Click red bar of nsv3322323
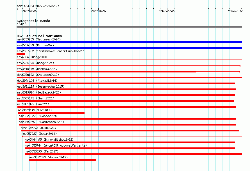The width and height of the screenshot is (250, 171). pos(63,160)
